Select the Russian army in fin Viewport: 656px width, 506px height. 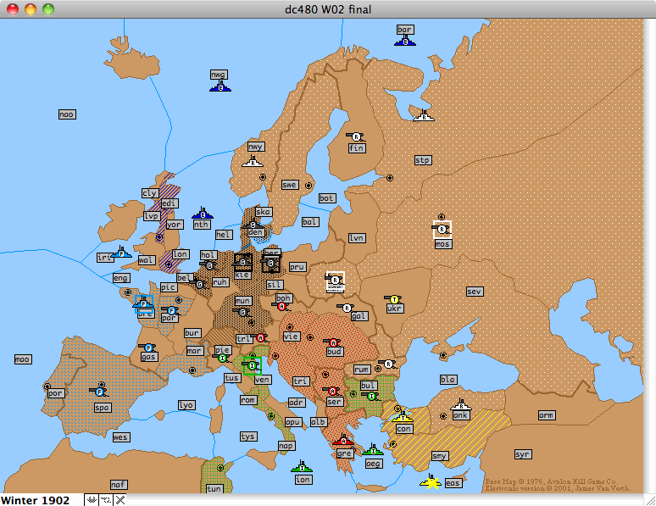356,136
